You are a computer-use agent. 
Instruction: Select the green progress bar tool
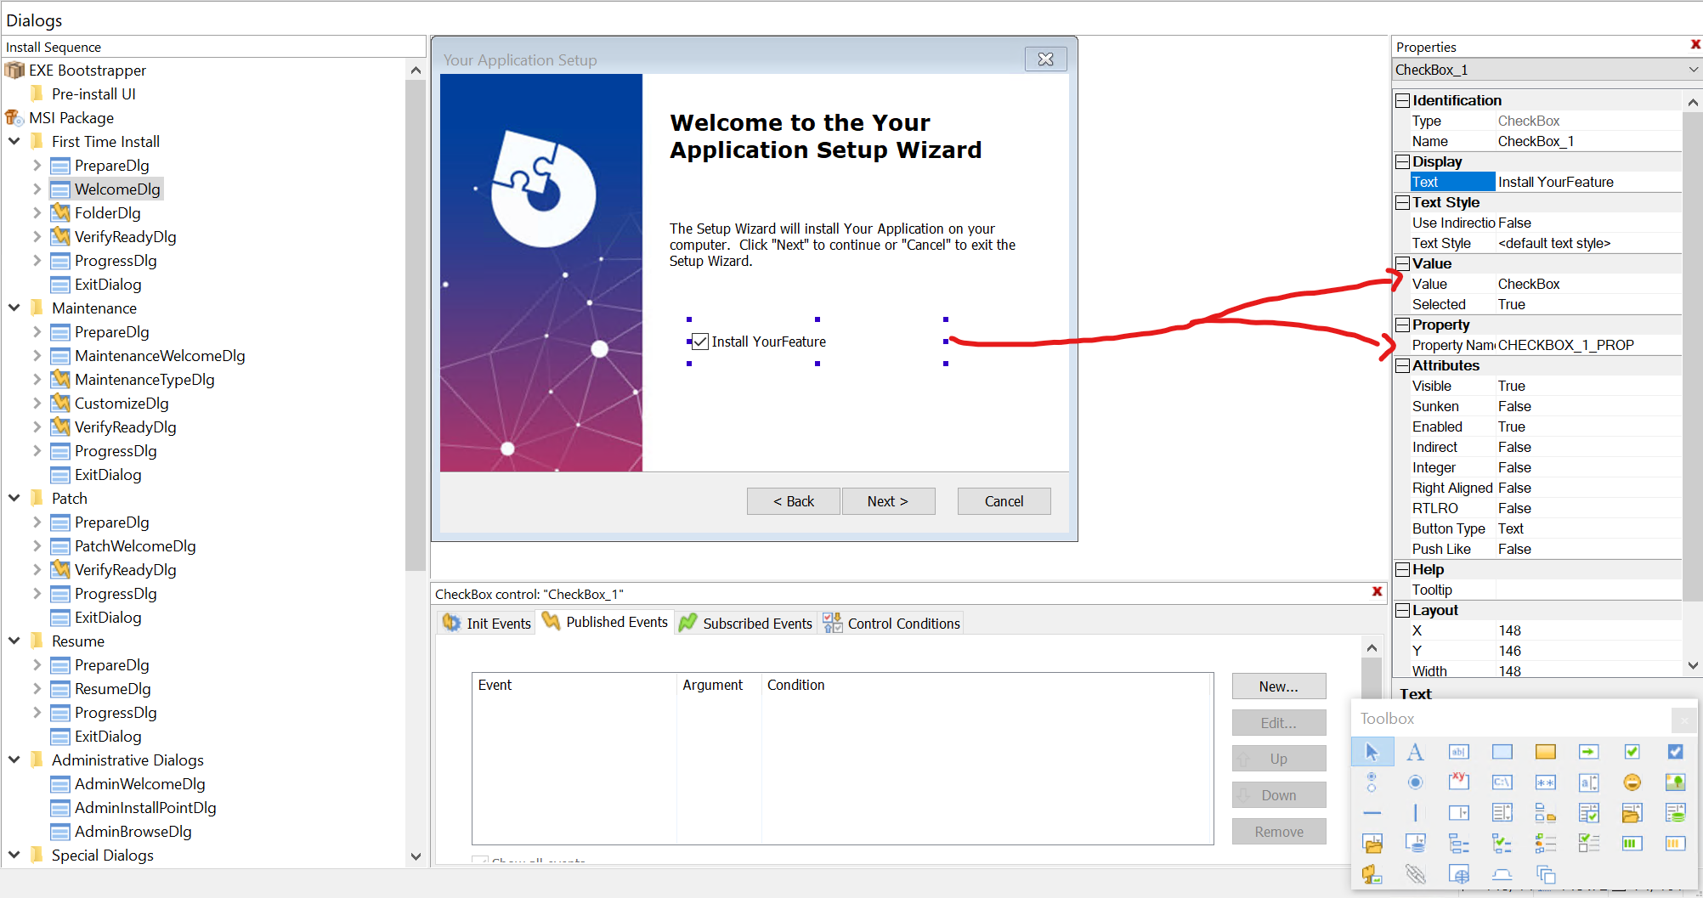(x=1632, y=844)
